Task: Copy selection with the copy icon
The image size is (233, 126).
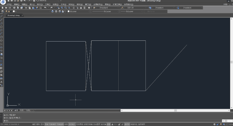Action: [30, 8]
